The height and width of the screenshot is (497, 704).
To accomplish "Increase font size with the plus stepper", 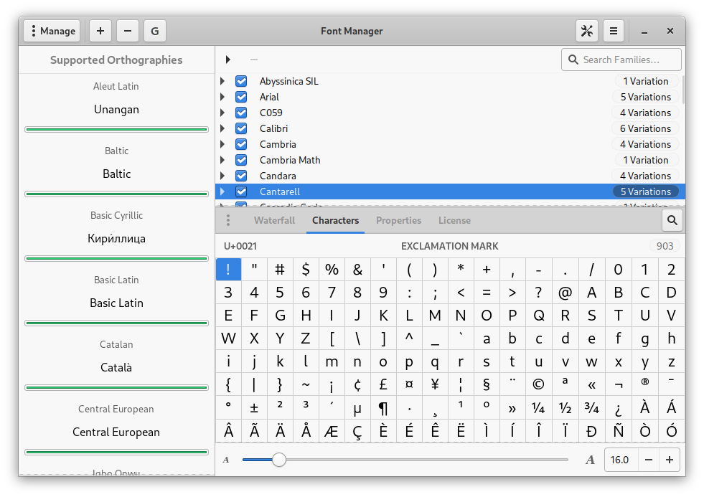I will click(x=670, y=460).
